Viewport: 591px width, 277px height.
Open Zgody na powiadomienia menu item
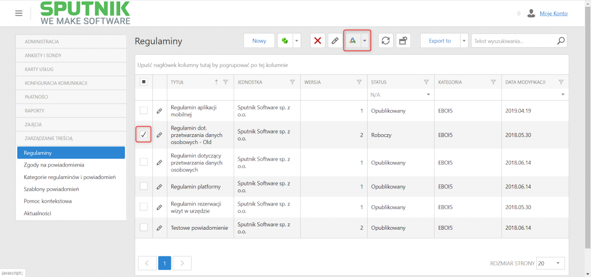tap(54, 165)
